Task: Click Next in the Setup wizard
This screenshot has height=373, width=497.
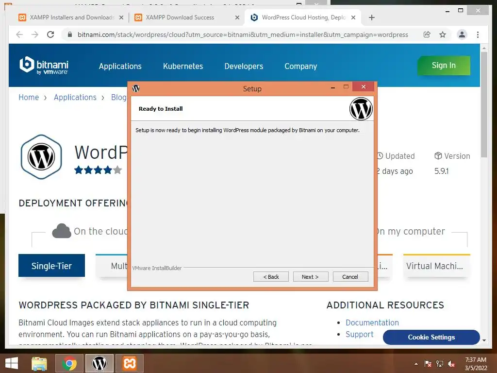Action: [310, 276]
